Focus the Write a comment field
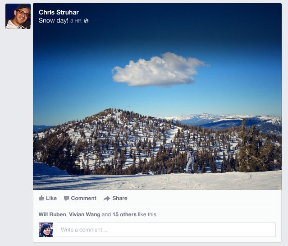Image resolution: width=288 pixels, height=246 pixels. (x=166, y=230)
